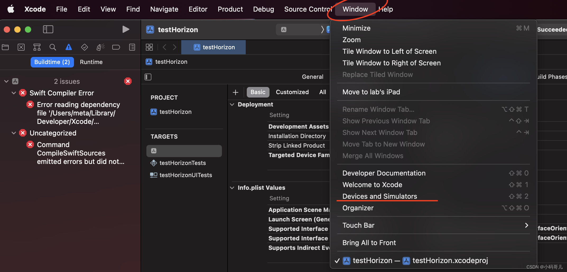Open the testHorizon editor tab

coord(213,47)
